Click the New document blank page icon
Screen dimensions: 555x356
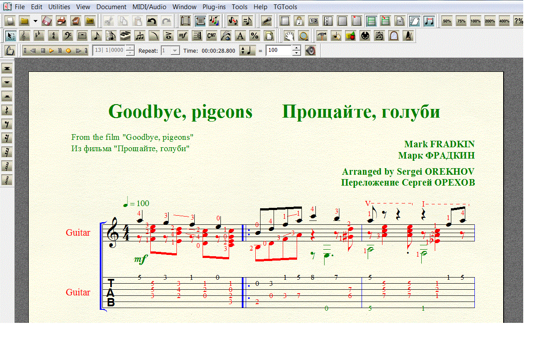click(10, 21)
